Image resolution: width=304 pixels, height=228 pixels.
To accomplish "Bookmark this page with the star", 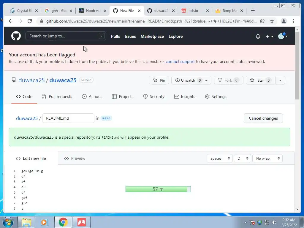I will coord(272,21).
